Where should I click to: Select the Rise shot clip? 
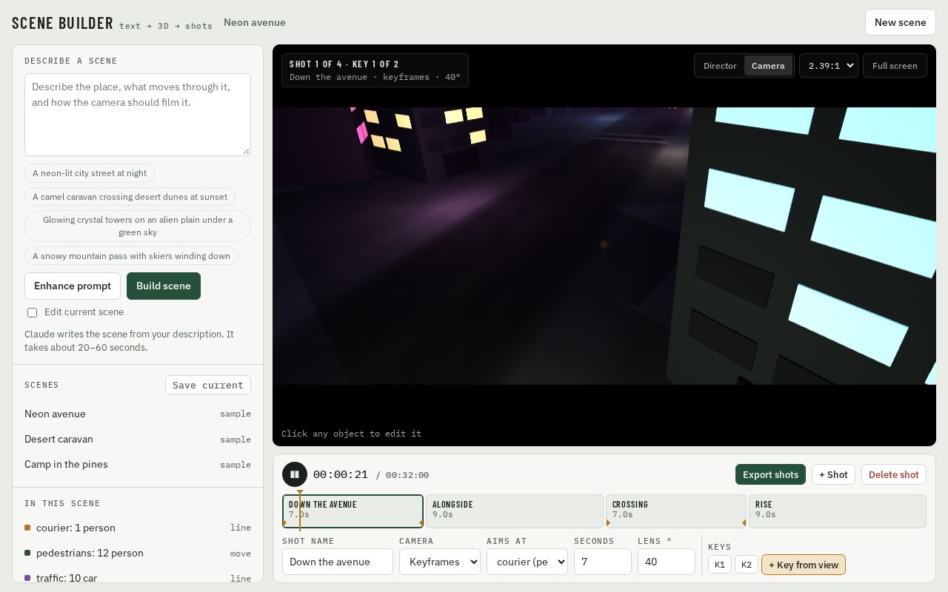pyautogui.click(x=838, y=511)
